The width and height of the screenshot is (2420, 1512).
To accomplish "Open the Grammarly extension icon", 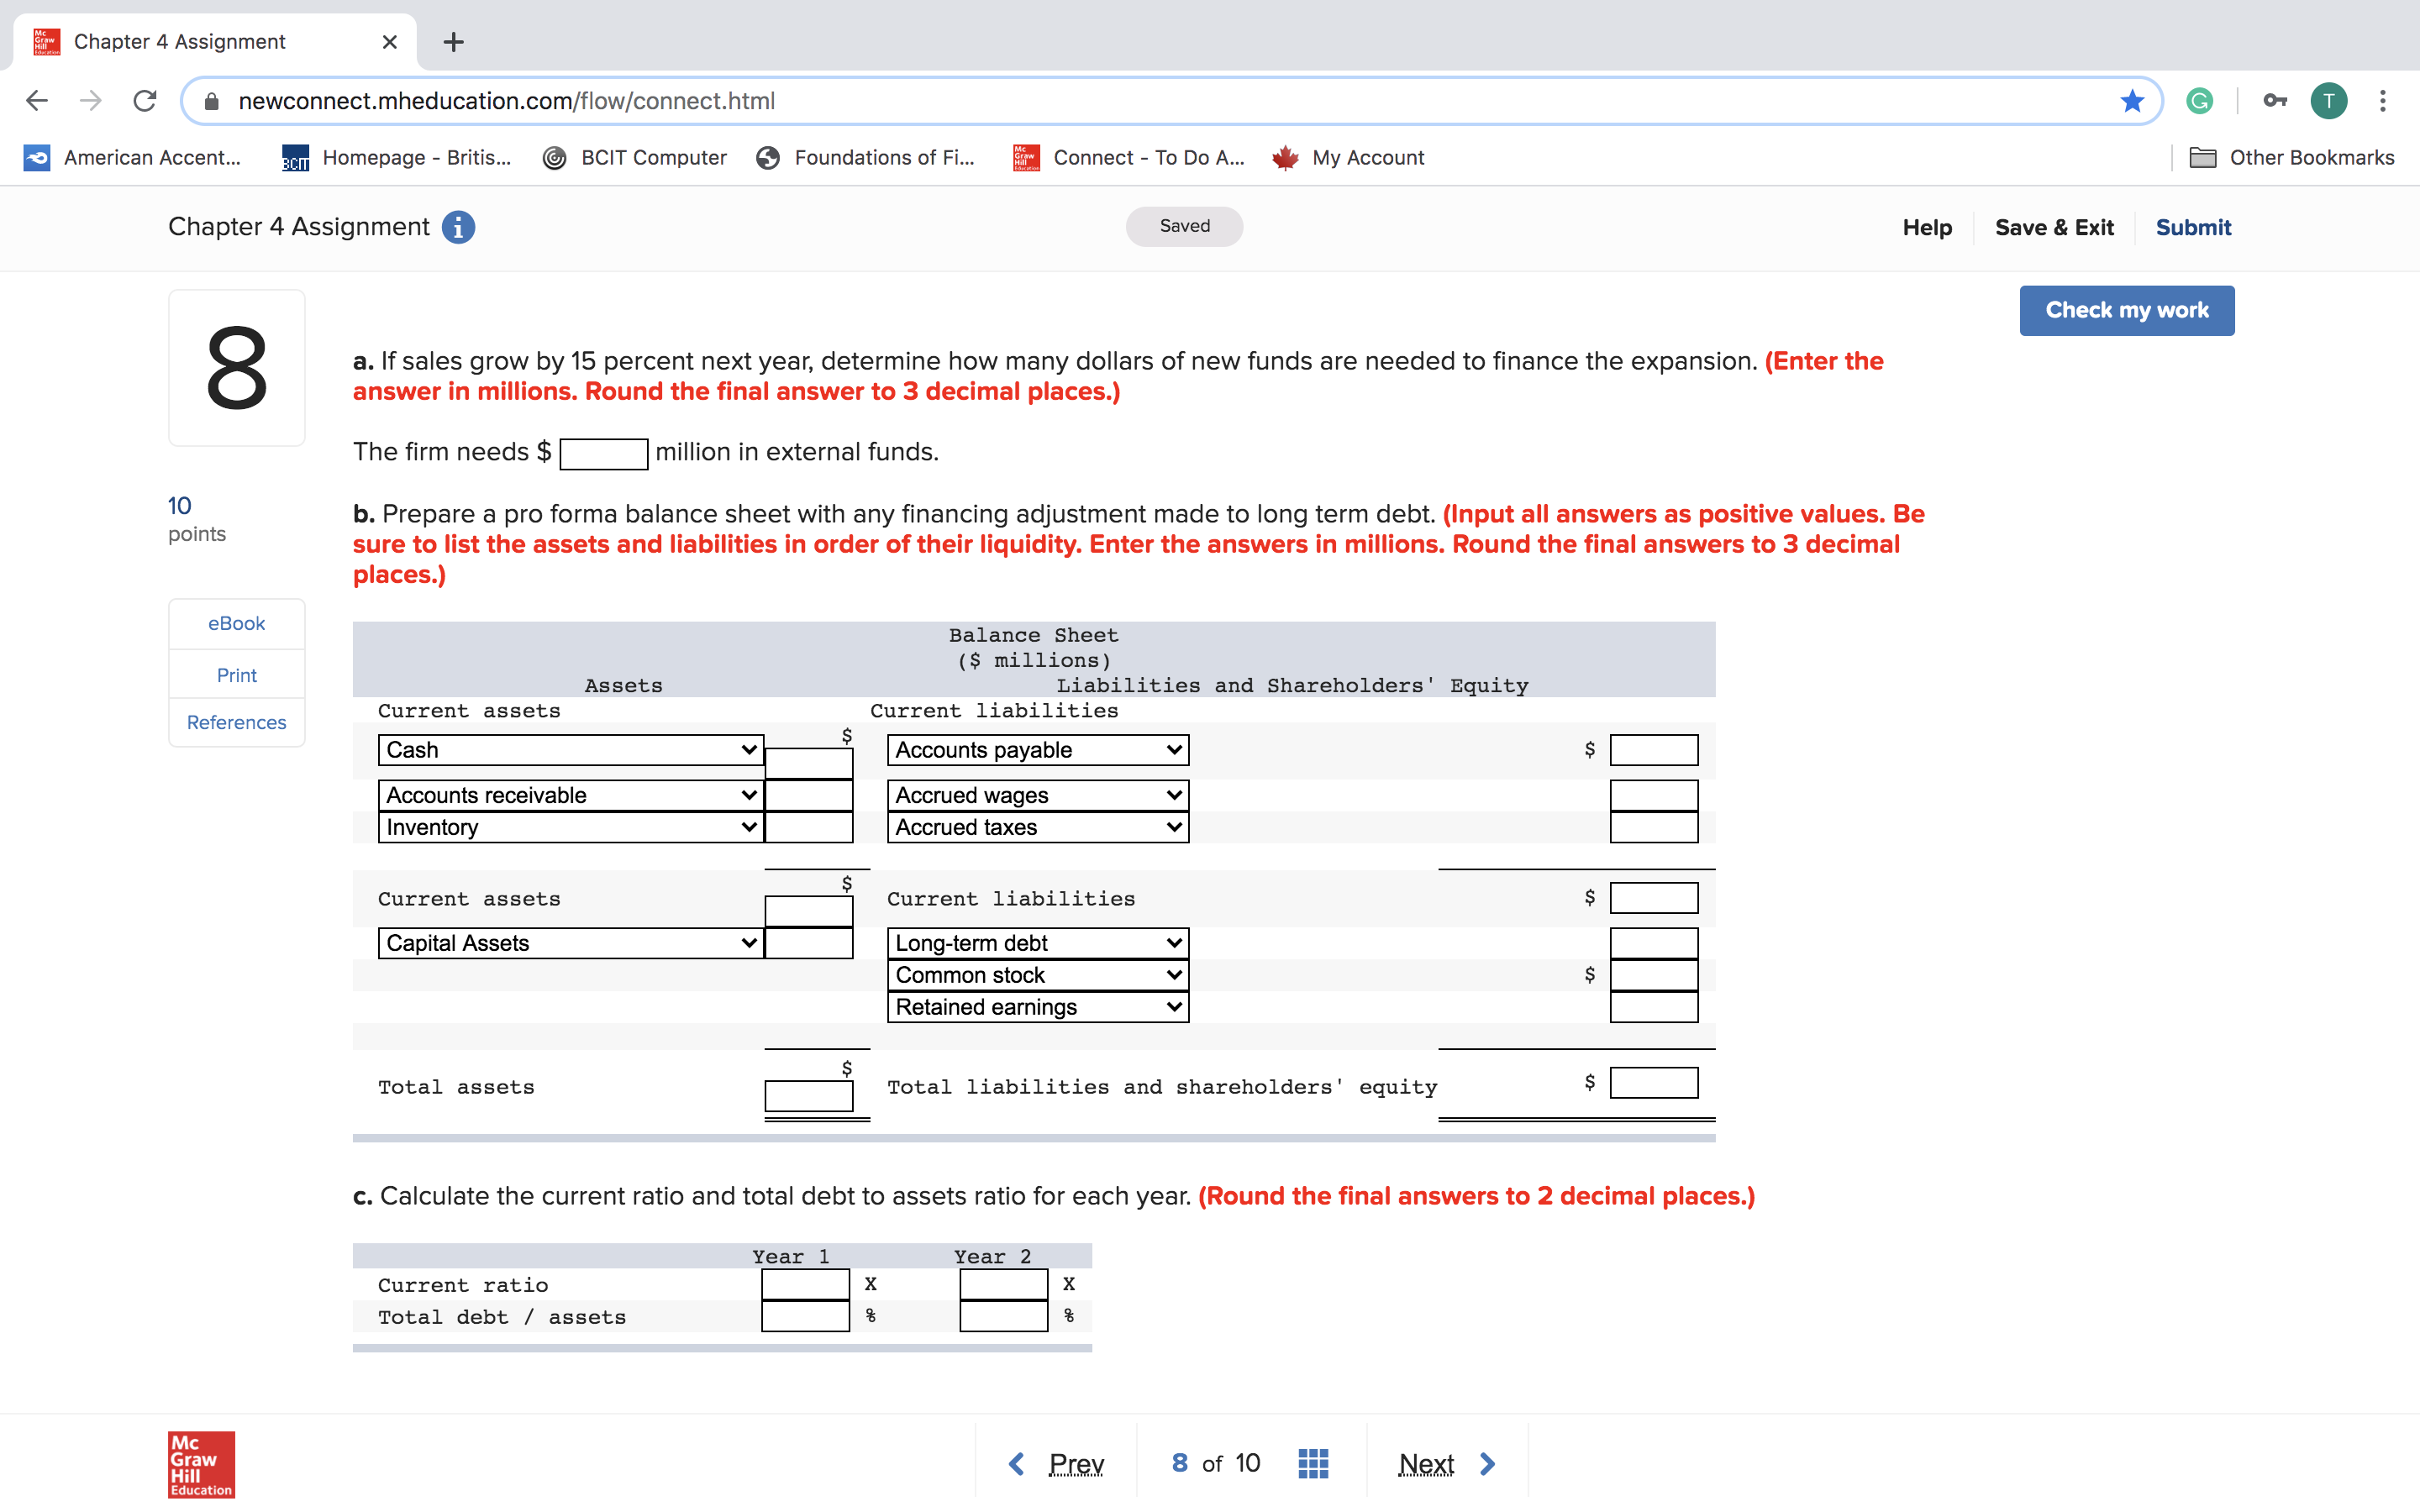I will (x=2199, y=101).
